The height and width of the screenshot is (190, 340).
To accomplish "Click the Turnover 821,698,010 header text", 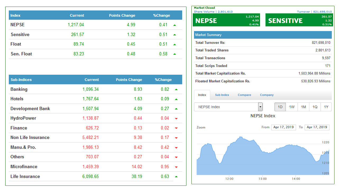I will (314, 12).
